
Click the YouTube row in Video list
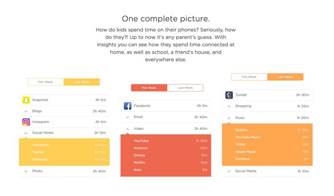[165, 141]
